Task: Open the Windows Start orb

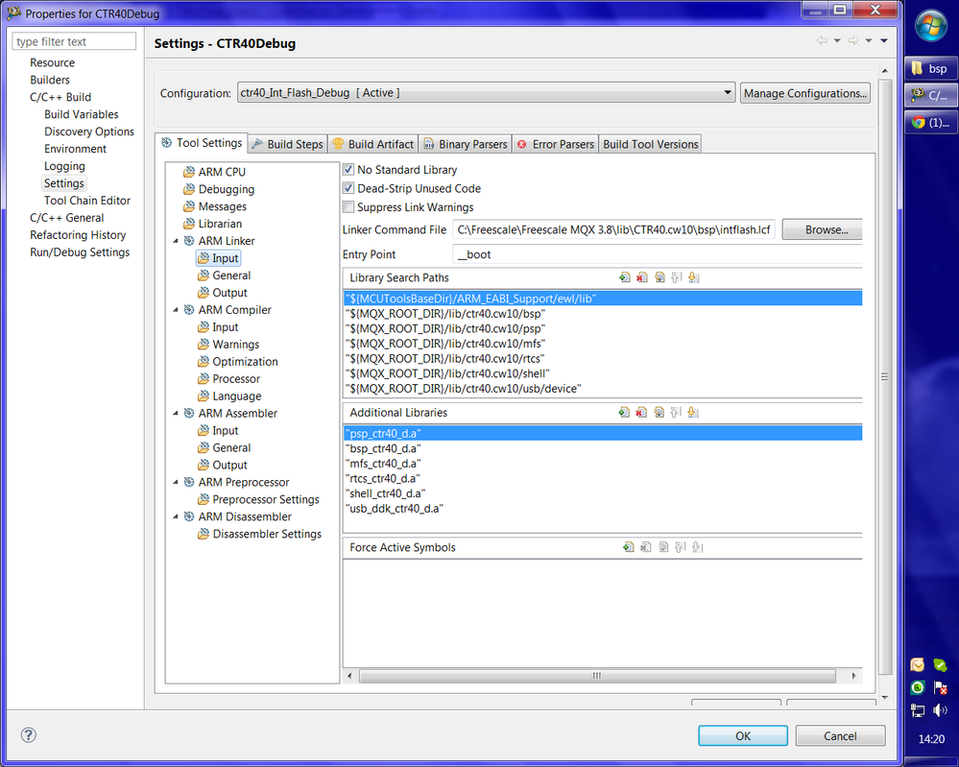Action: [x=931, y=26]
